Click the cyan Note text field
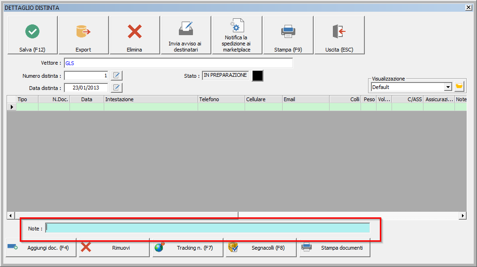 [x=208, y=228]
